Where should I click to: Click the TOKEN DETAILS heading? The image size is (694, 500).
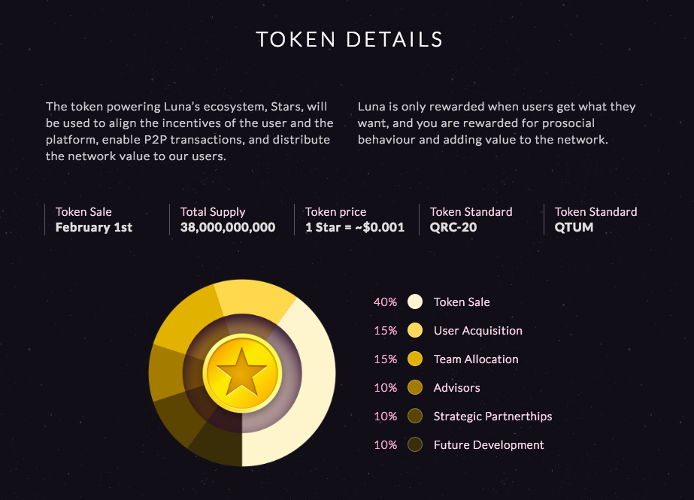[x=349, y=39]
